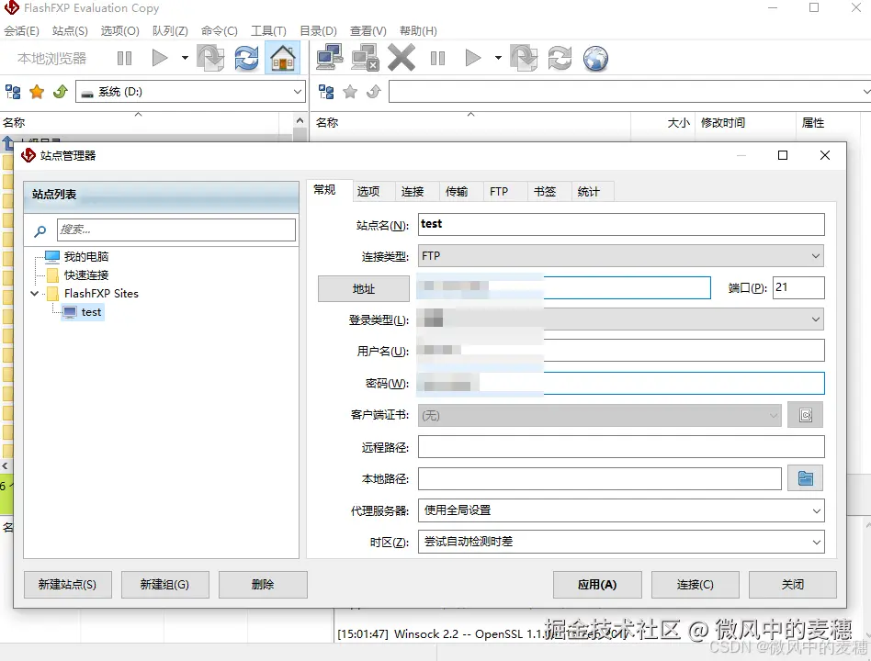871x661 pixels.
Task: Click the 远程路径 input field
Action: [x=621, y=447]
